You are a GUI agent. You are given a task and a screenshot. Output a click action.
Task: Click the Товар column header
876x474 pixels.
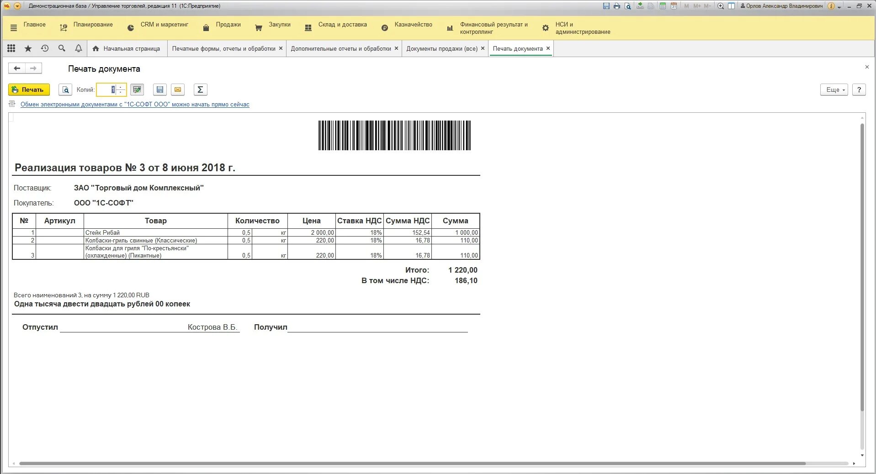point(156,221)
